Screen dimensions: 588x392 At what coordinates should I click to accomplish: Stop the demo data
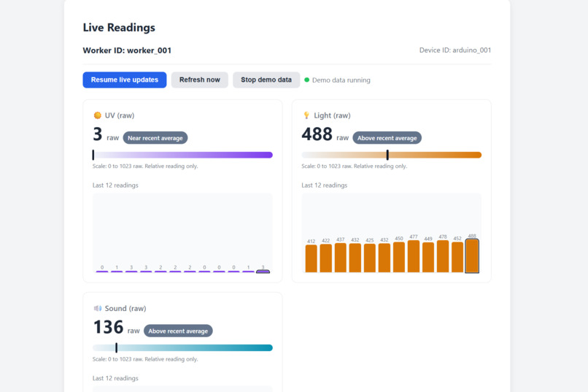[266, 80]
